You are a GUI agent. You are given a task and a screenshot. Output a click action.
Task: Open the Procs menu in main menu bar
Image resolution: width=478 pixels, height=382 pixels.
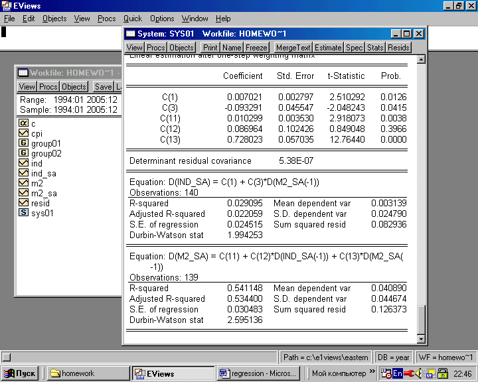[106, 19]
